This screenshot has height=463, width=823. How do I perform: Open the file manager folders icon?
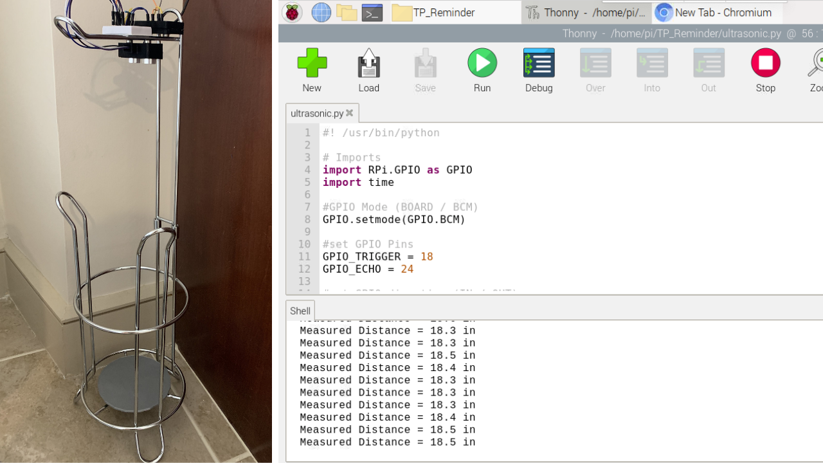click(x=347, y=12)
